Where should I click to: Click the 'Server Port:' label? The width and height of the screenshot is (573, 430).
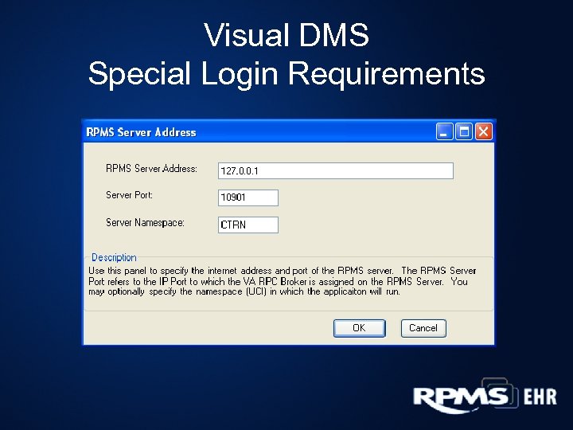coord(129,195)
